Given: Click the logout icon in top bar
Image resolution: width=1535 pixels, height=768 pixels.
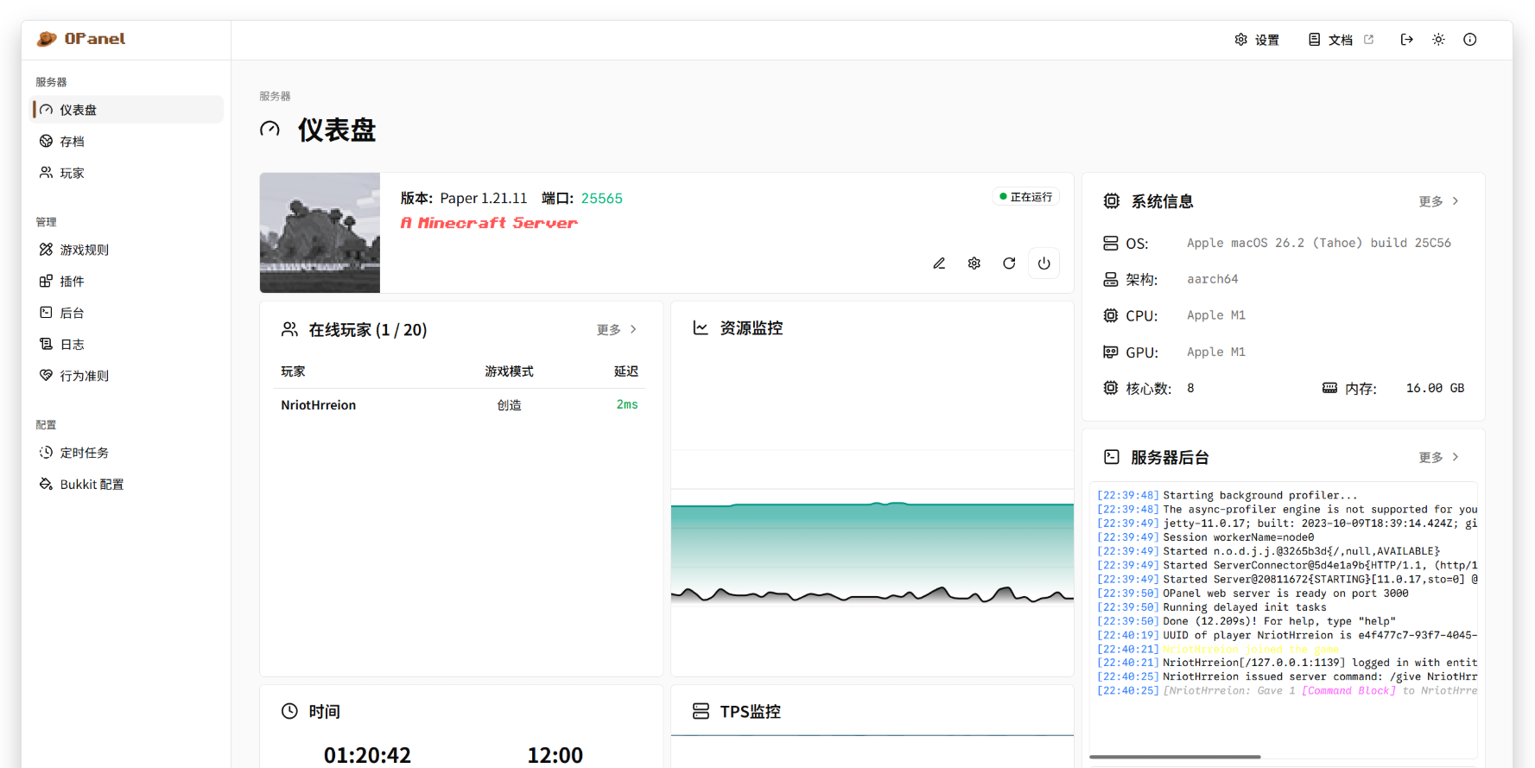Looking at the screenshot, I should [x=1407, y=40].
